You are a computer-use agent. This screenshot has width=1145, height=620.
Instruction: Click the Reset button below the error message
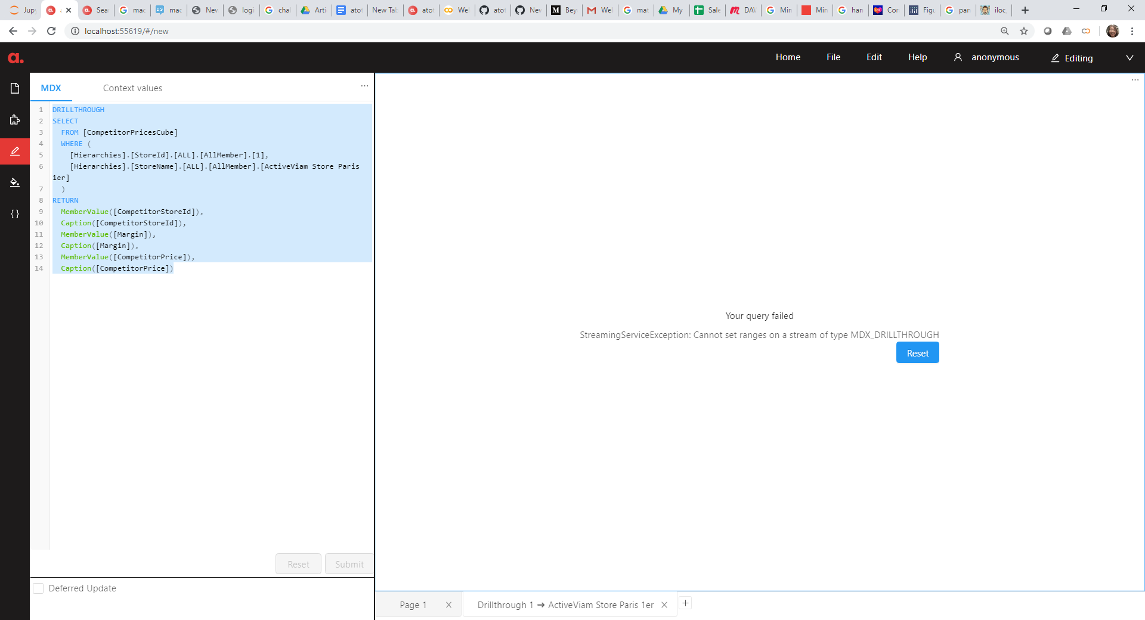pos(917,352)
